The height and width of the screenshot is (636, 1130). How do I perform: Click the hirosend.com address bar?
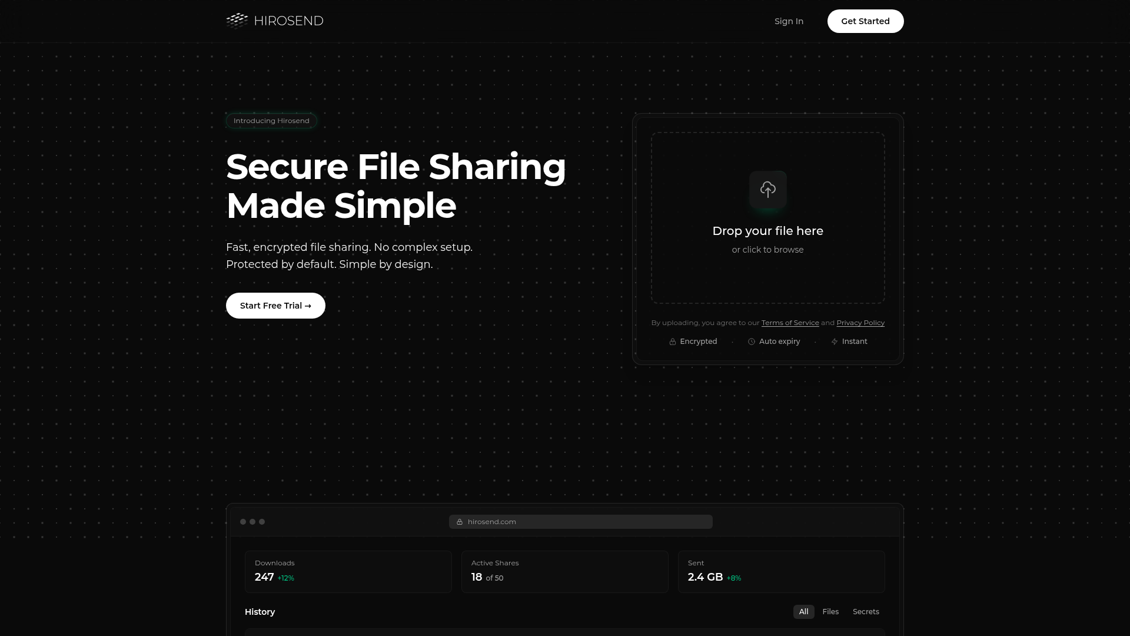pyautogui.click(x=580, y=521)
